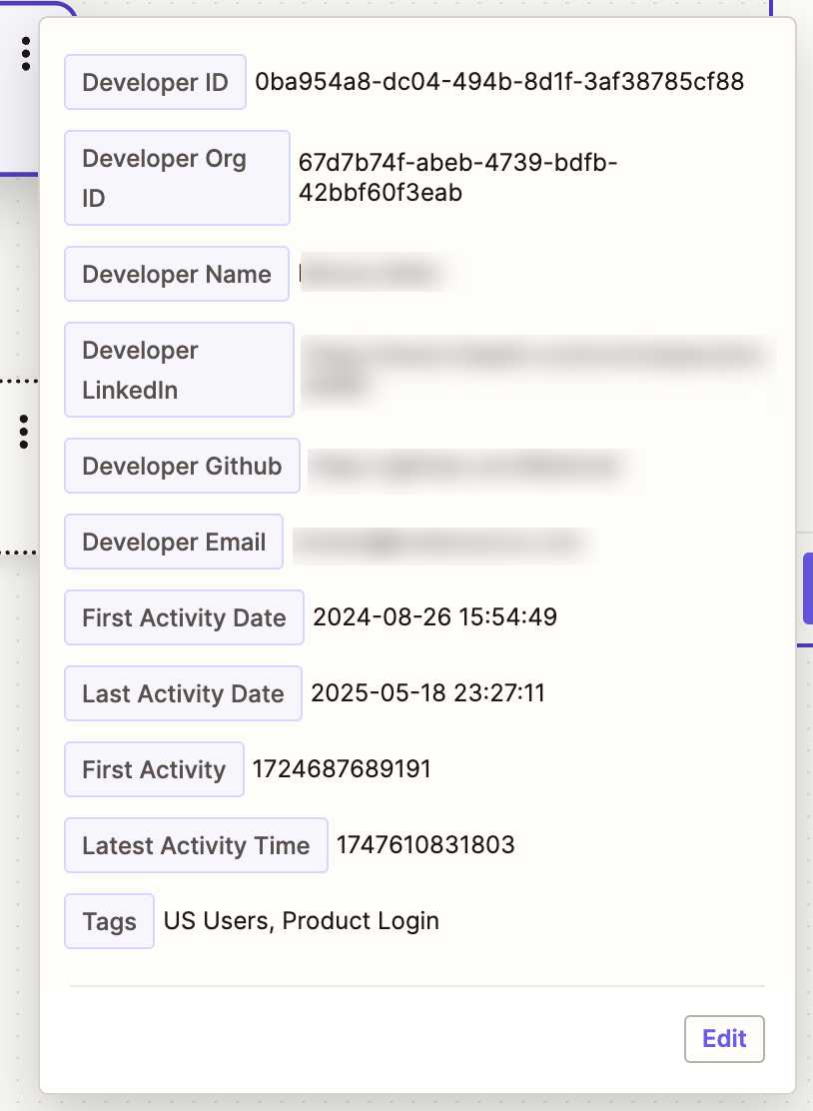Click the Org ID value starting with 67d7b74f
The image size is (813, 1111).
tap(457, 178)
